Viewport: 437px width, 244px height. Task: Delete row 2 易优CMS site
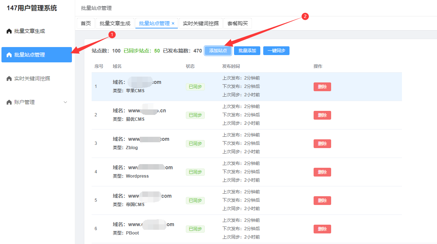click(322, 115)
